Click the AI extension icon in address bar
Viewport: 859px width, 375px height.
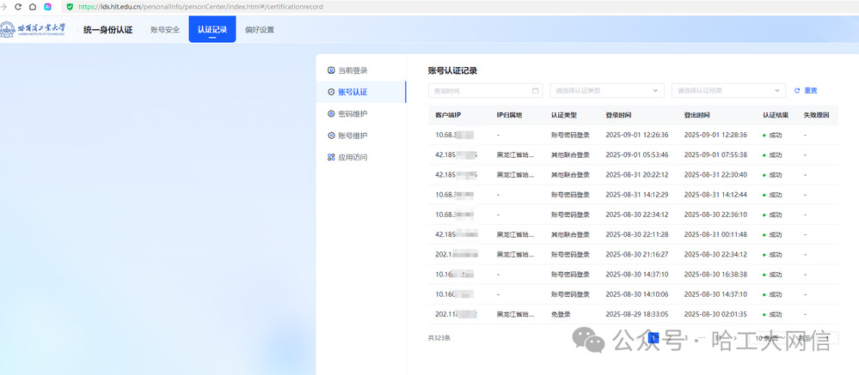click(48, 6)
